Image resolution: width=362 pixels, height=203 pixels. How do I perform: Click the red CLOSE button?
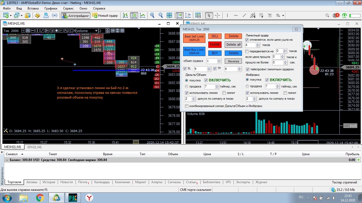pyautogui.click(x=215, y=44)
